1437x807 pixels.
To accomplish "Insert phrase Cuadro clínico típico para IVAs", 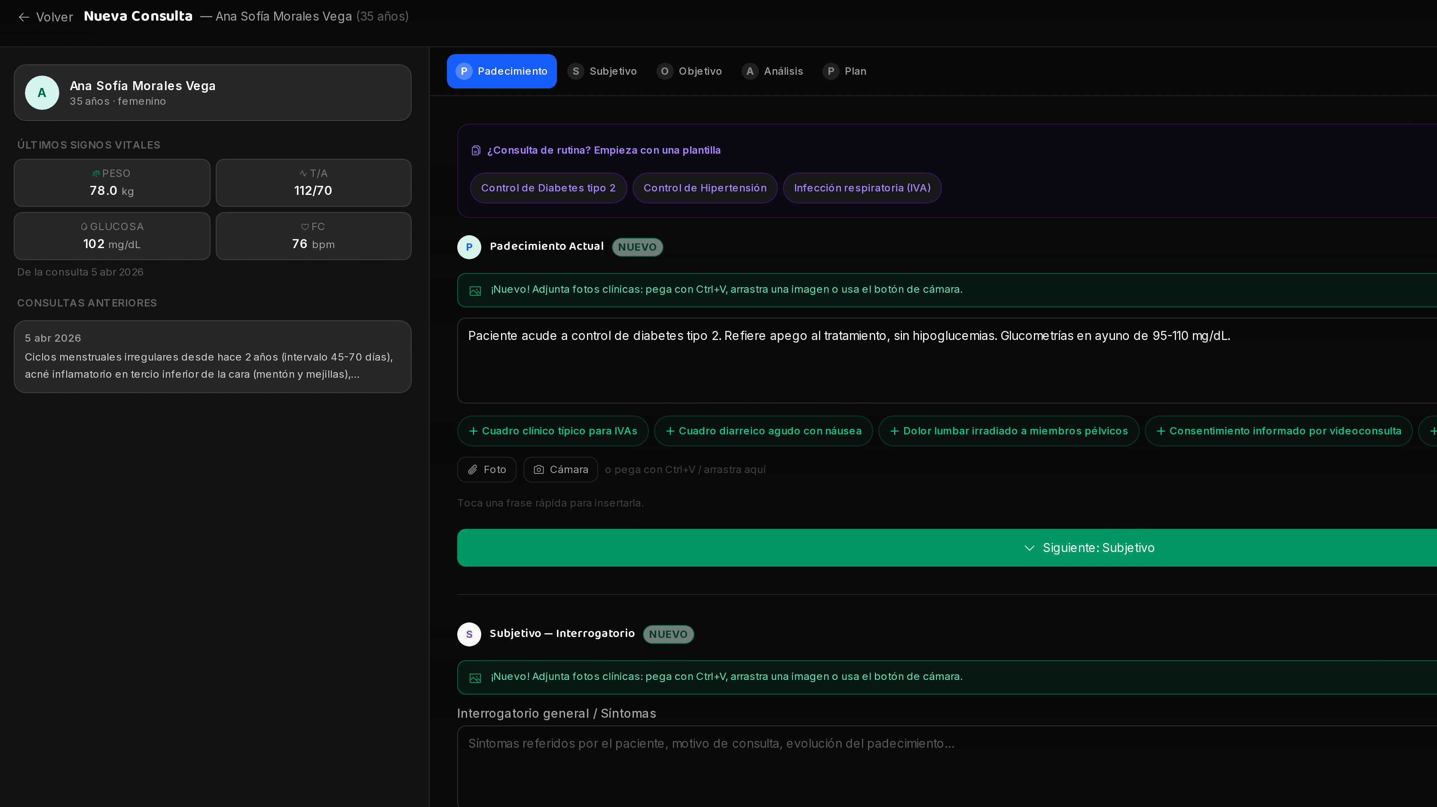I will tap(553, 431).
